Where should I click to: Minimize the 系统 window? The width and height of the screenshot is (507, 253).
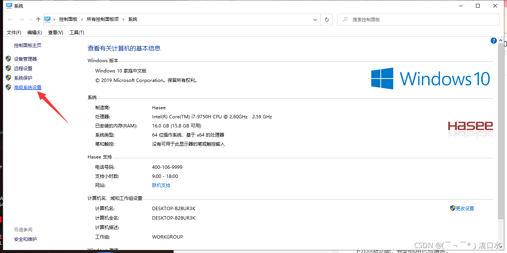[x=460, y=6]
